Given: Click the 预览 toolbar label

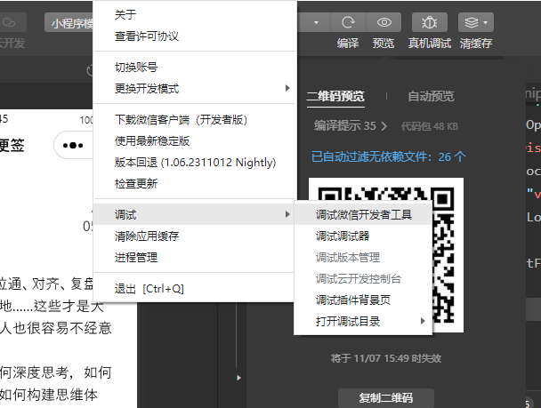Looking at the screenshot, I should (x=384, y=44).
